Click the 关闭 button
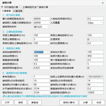This screenshot has height=106, width=106. [x=99, y=102]
